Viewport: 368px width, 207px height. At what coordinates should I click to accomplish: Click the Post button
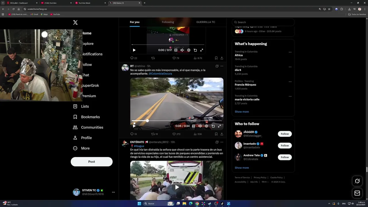(x=92, y=162)
